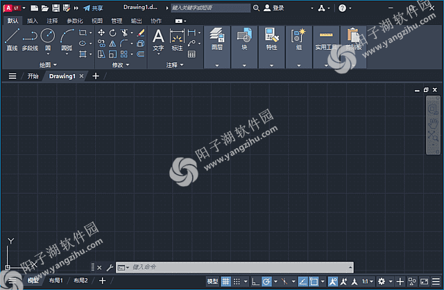
Task: Select the Line (直线) tool
Action: coord(12,39)
